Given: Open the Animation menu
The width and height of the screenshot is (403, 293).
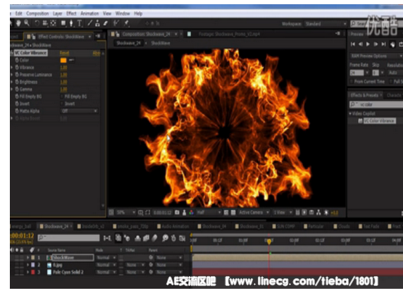Looking at the screenshot, I should 89,13.
